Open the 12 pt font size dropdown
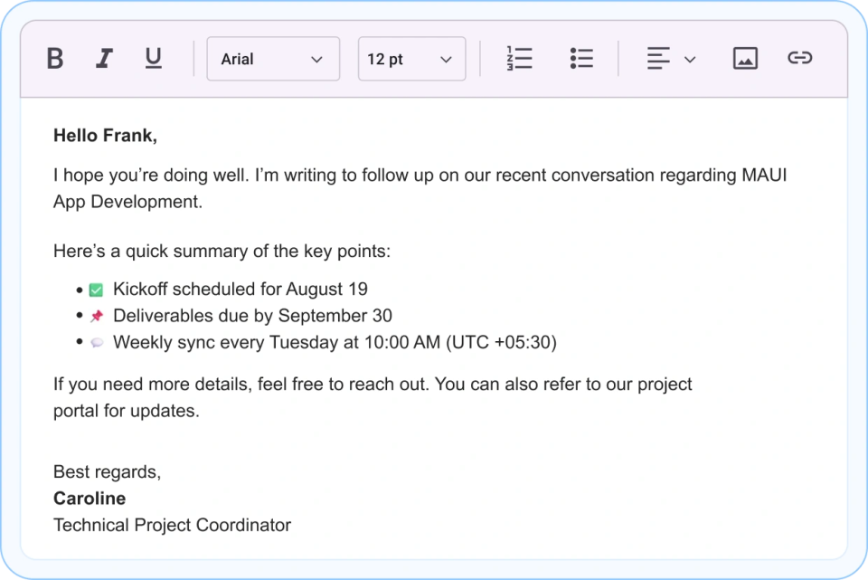 click(411, 57)
